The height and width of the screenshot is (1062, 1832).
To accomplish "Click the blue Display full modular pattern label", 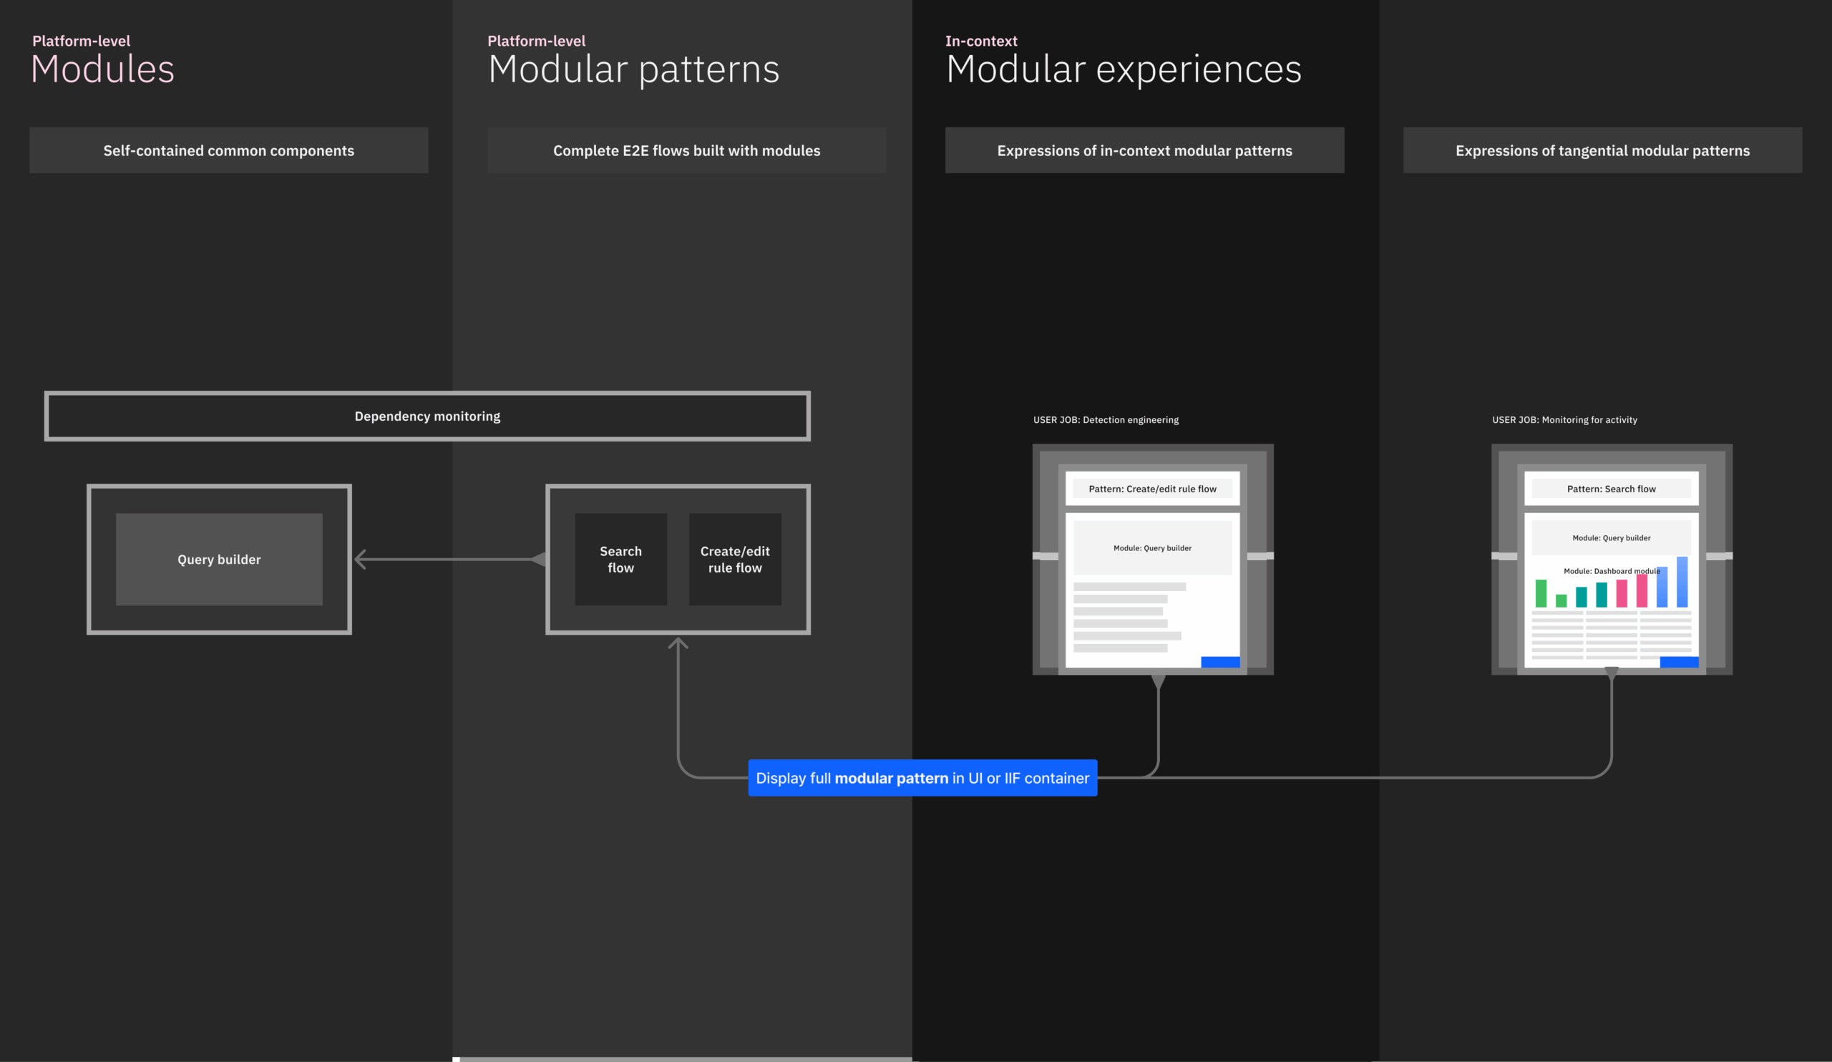I will 922,778.
